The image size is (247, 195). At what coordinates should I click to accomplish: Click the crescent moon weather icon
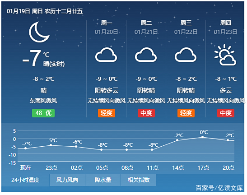(x=39, y=32)
